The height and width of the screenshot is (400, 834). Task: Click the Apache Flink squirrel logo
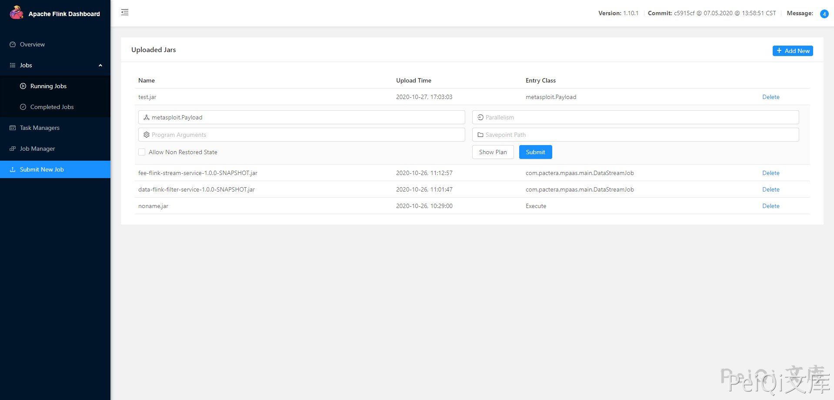tap(17, 13)
